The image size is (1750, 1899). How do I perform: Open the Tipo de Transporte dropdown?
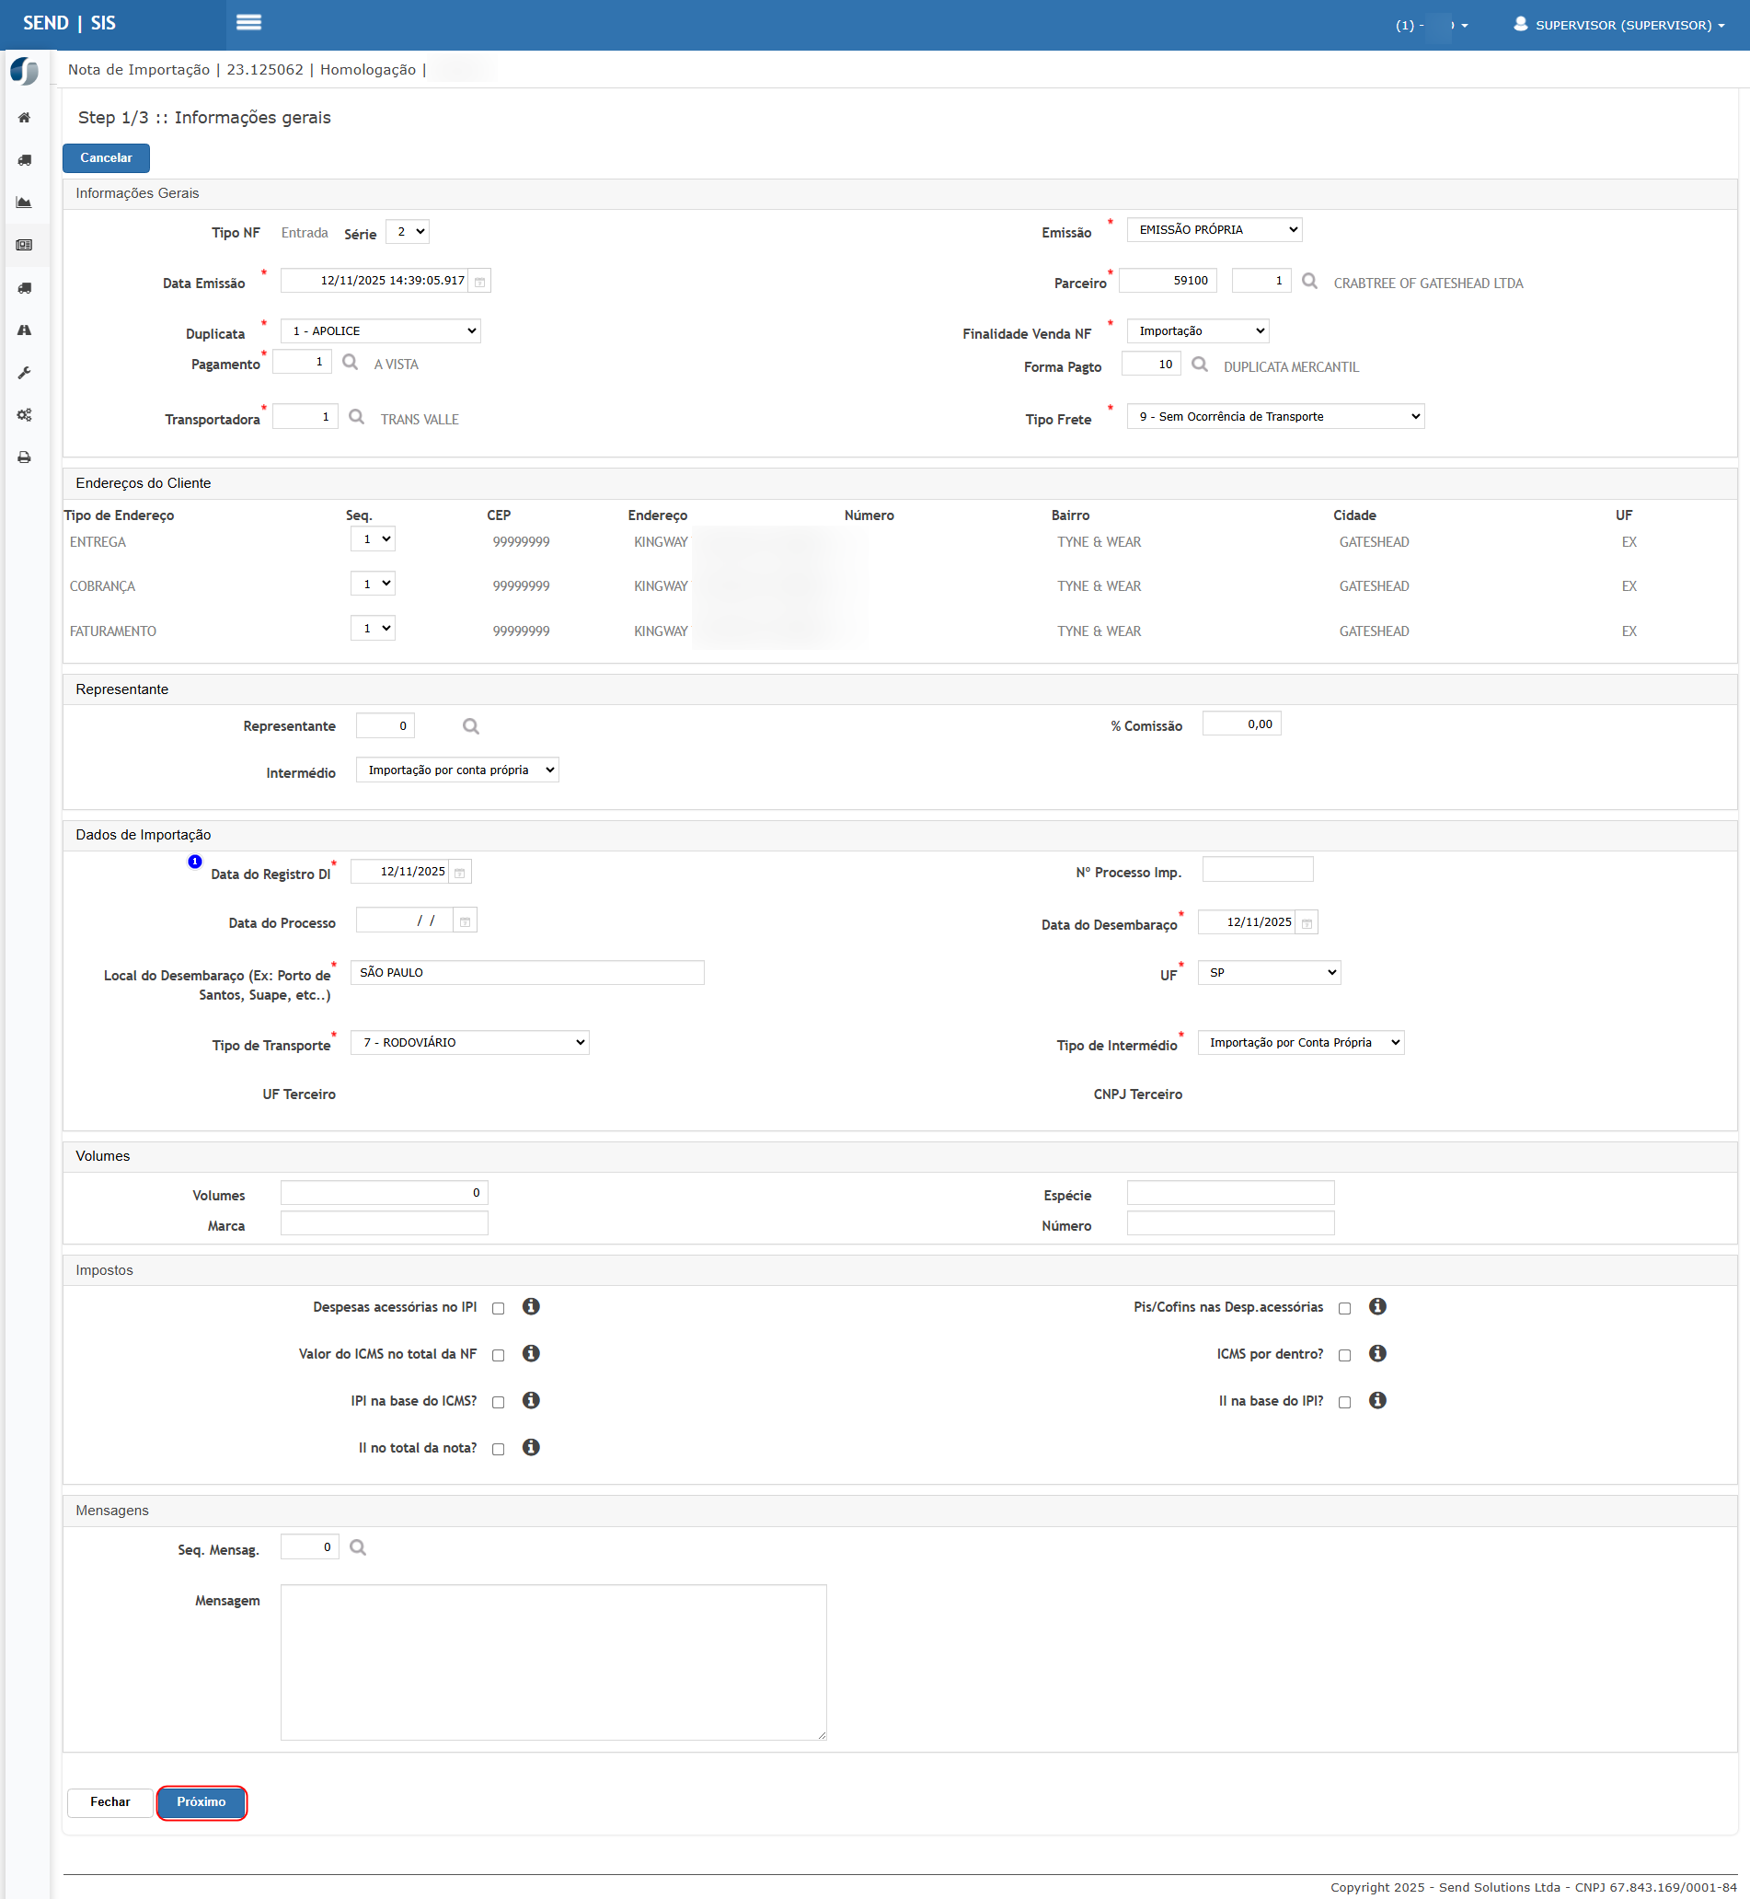click(469, 1042)
